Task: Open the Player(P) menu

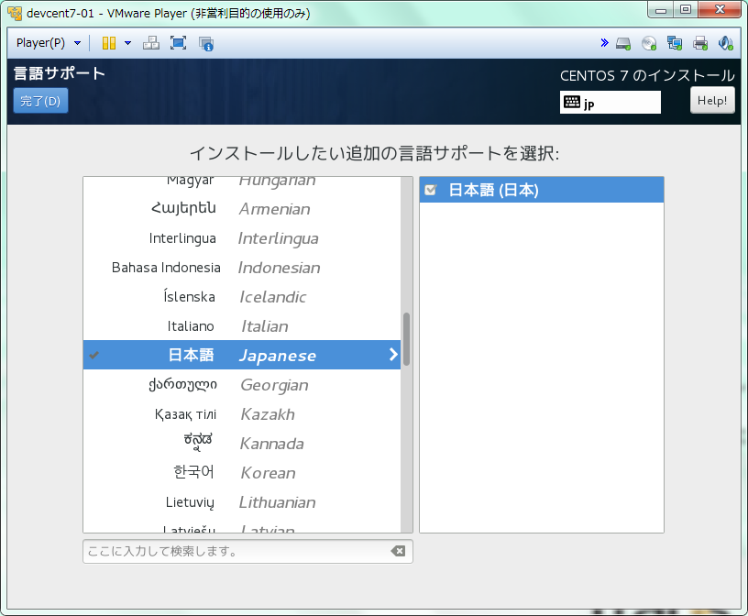Action: click(x=48, y=43)
